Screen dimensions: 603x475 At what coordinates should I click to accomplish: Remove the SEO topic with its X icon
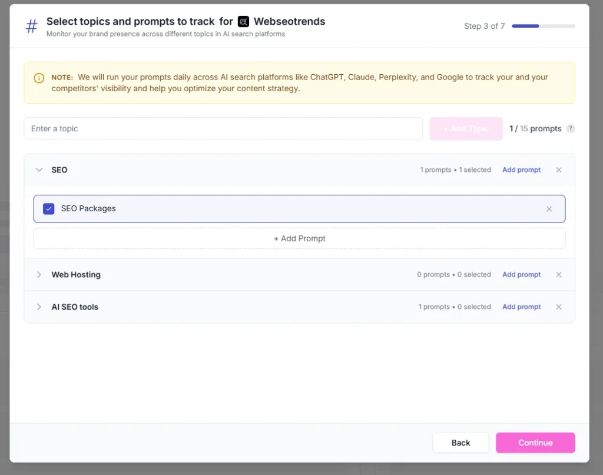[558, 170]
